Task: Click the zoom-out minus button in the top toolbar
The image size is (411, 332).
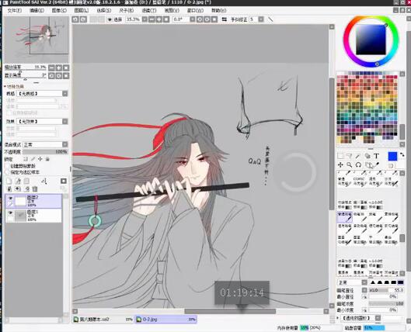Action: click(152, 19)
